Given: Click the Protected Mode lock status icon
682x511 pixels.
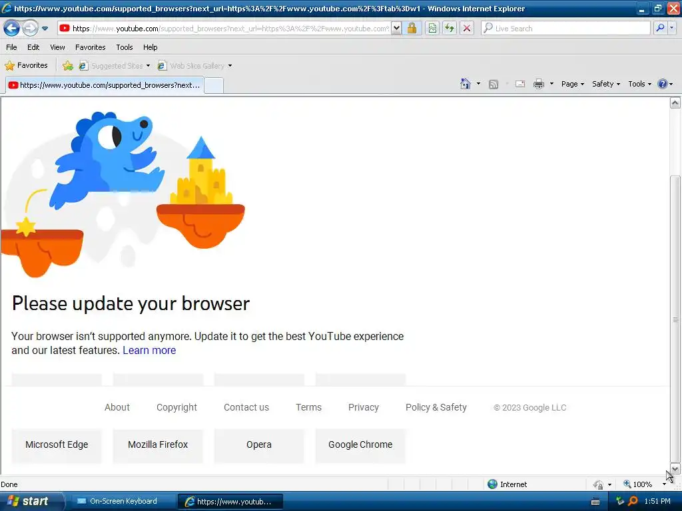Looking at the screenshot, I should [x=599, y=484].
